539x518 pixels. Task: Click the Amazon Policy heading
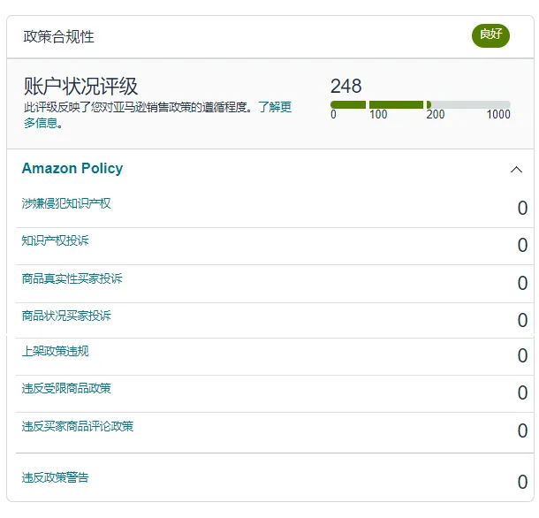[x=72, y=169]
